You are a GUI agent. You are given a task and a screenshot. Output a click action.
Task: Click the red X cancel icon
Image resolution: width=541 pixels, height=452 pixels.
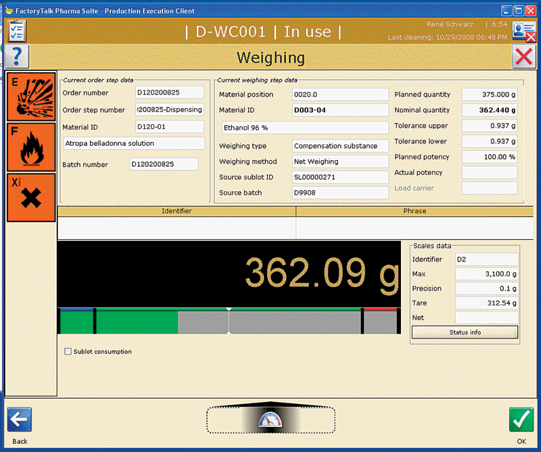click(524, 57)
